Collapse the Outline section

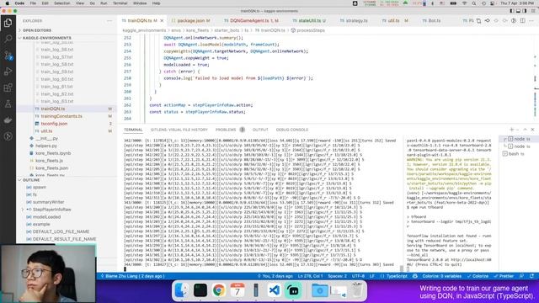coord(31,180)
